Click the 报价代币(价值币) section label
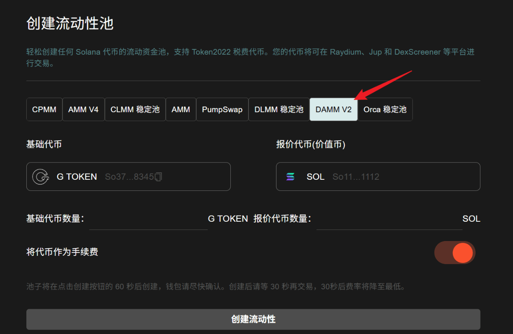The image size is (513, 334). click(x=311, y=144)
